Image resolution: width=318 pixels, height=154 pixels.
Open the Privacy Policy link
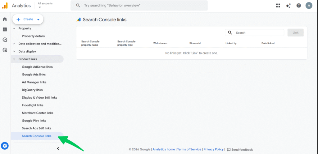pos(214,149)
